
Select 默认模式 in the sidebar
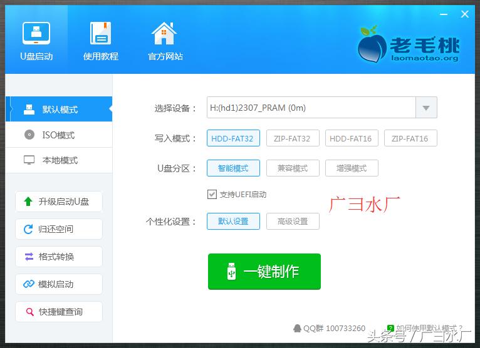[x=59, y=109]
